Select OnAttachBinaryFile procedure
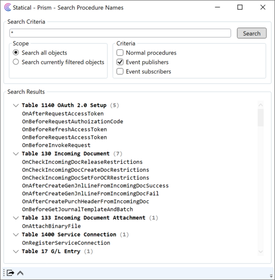275x280 pixels. (51, 226)
